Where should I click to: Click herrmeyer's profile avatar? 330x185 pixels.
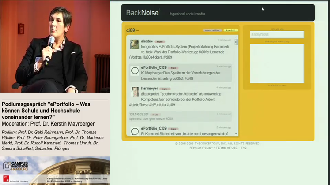135,92
